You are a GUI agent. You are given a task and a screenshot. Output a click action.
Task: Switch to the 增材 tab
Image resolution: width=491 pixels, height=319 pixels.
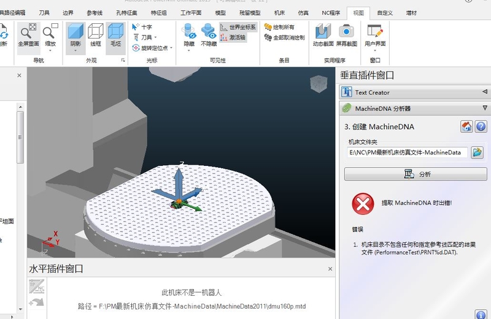[411, 13]
